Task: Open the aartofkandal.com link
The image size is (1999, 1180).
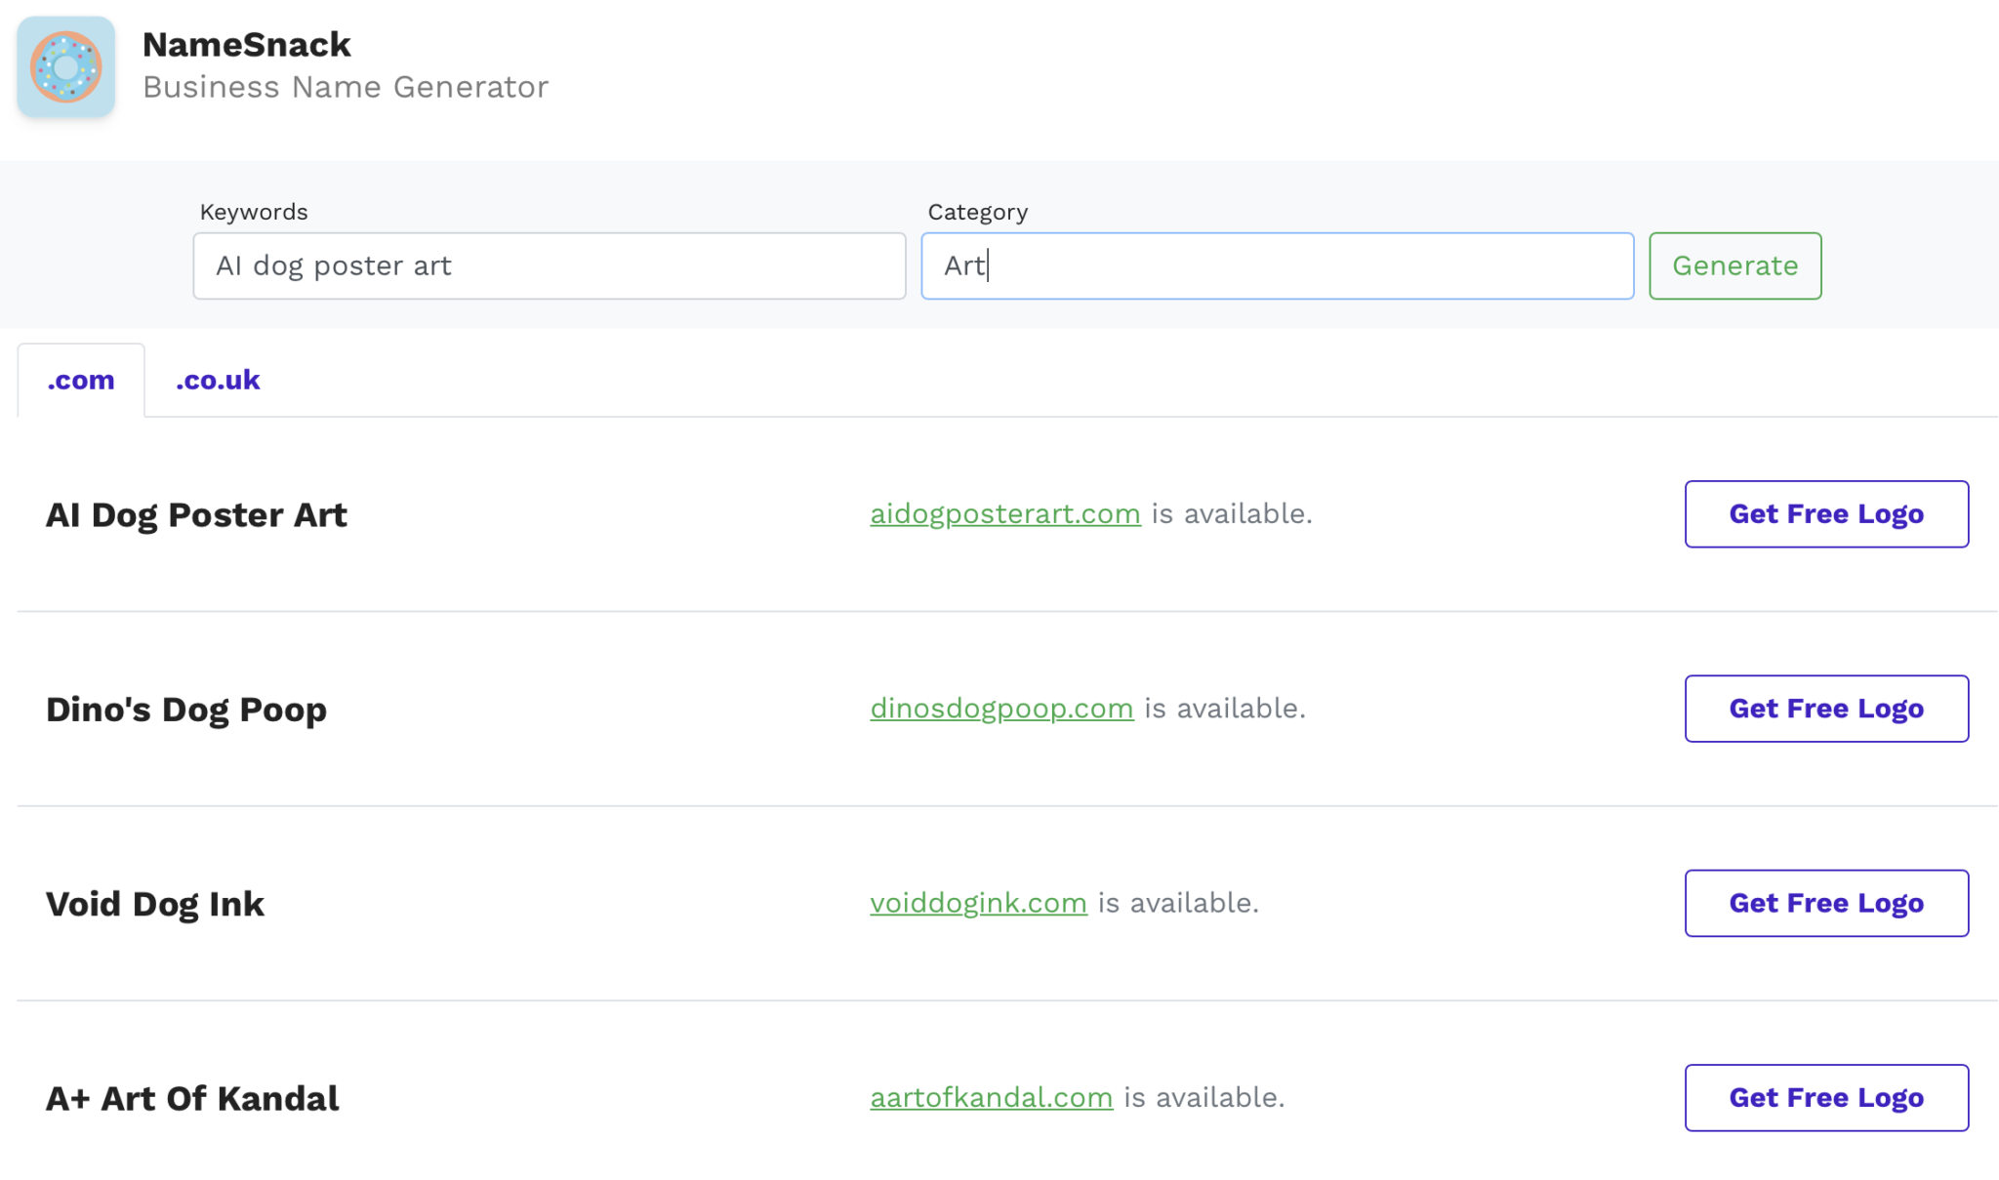Action: [991, 1097]
